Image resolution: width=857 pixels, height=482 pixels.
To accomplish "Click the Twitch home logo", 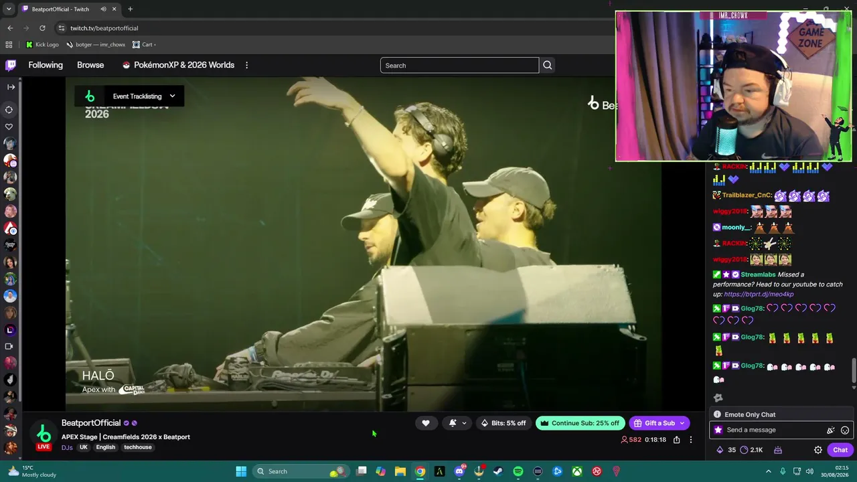I will [x=11, y=65].
